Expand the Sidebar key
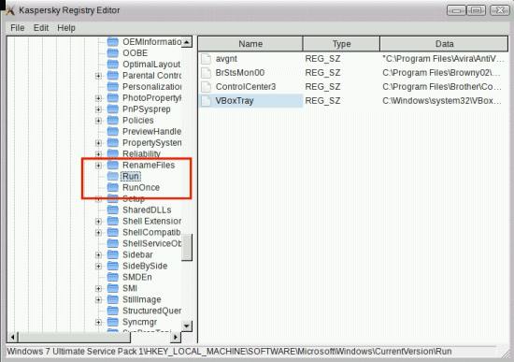This screenshot has width=514, height=362. coord(98,255)
